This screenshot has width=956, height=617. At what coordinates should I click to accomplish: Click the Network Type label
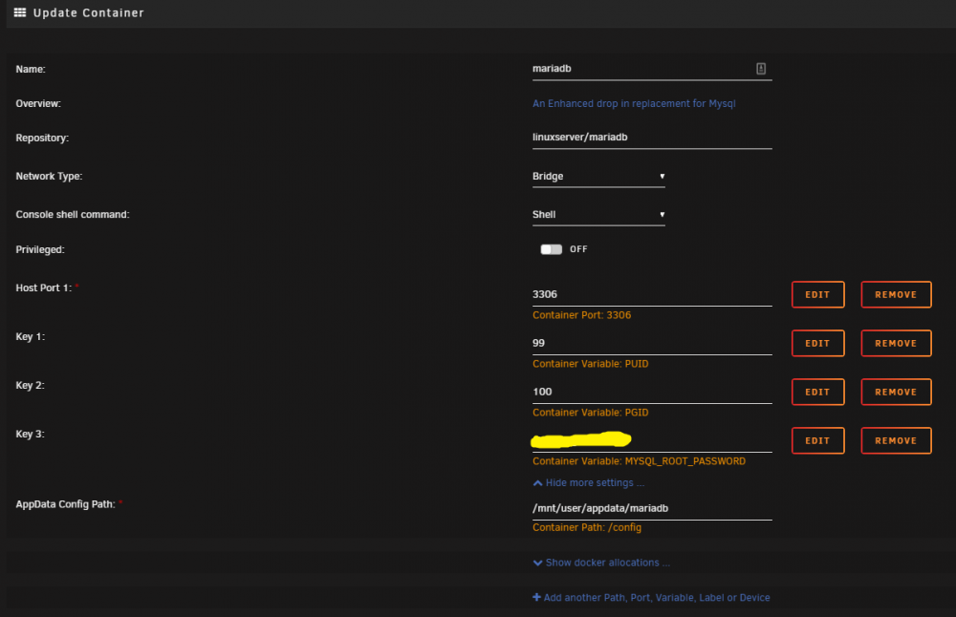[49, 176]
